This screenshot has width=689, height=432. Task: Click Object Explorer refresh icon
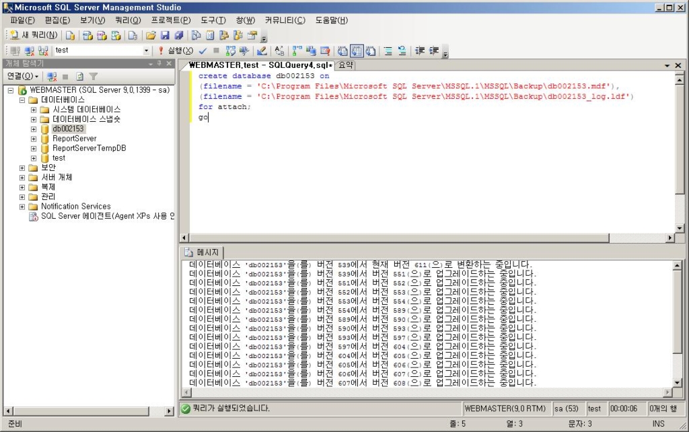tap(79, 77)
